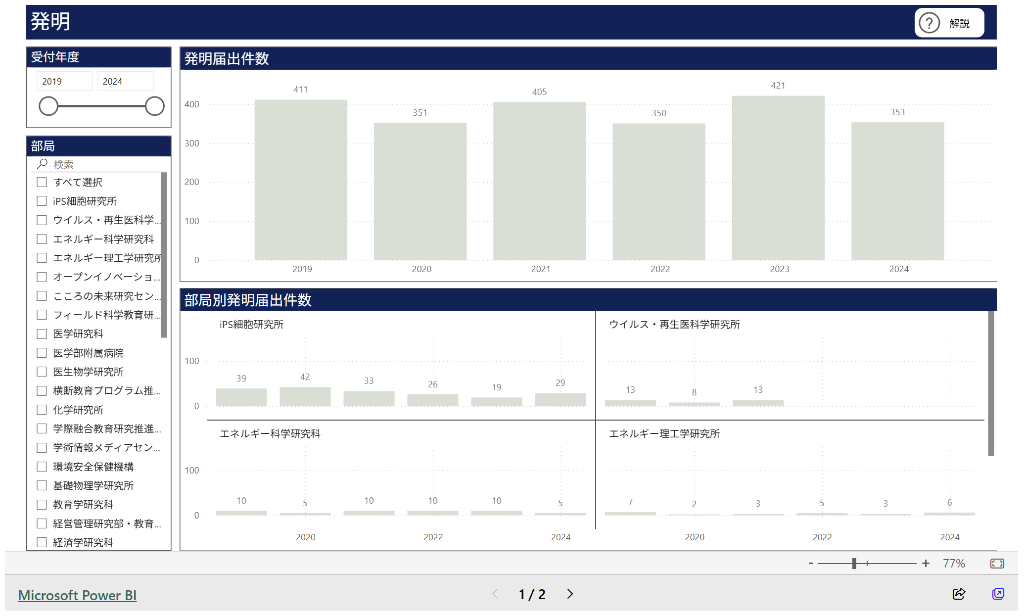This screenshot has width=1024, height=616.
Task: Select the 医学研究科 checkbox
Action: coord(42,334)
